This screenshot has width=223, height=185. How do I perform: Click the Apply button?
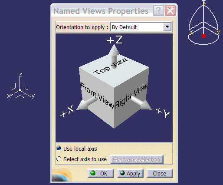pos(130,173)
